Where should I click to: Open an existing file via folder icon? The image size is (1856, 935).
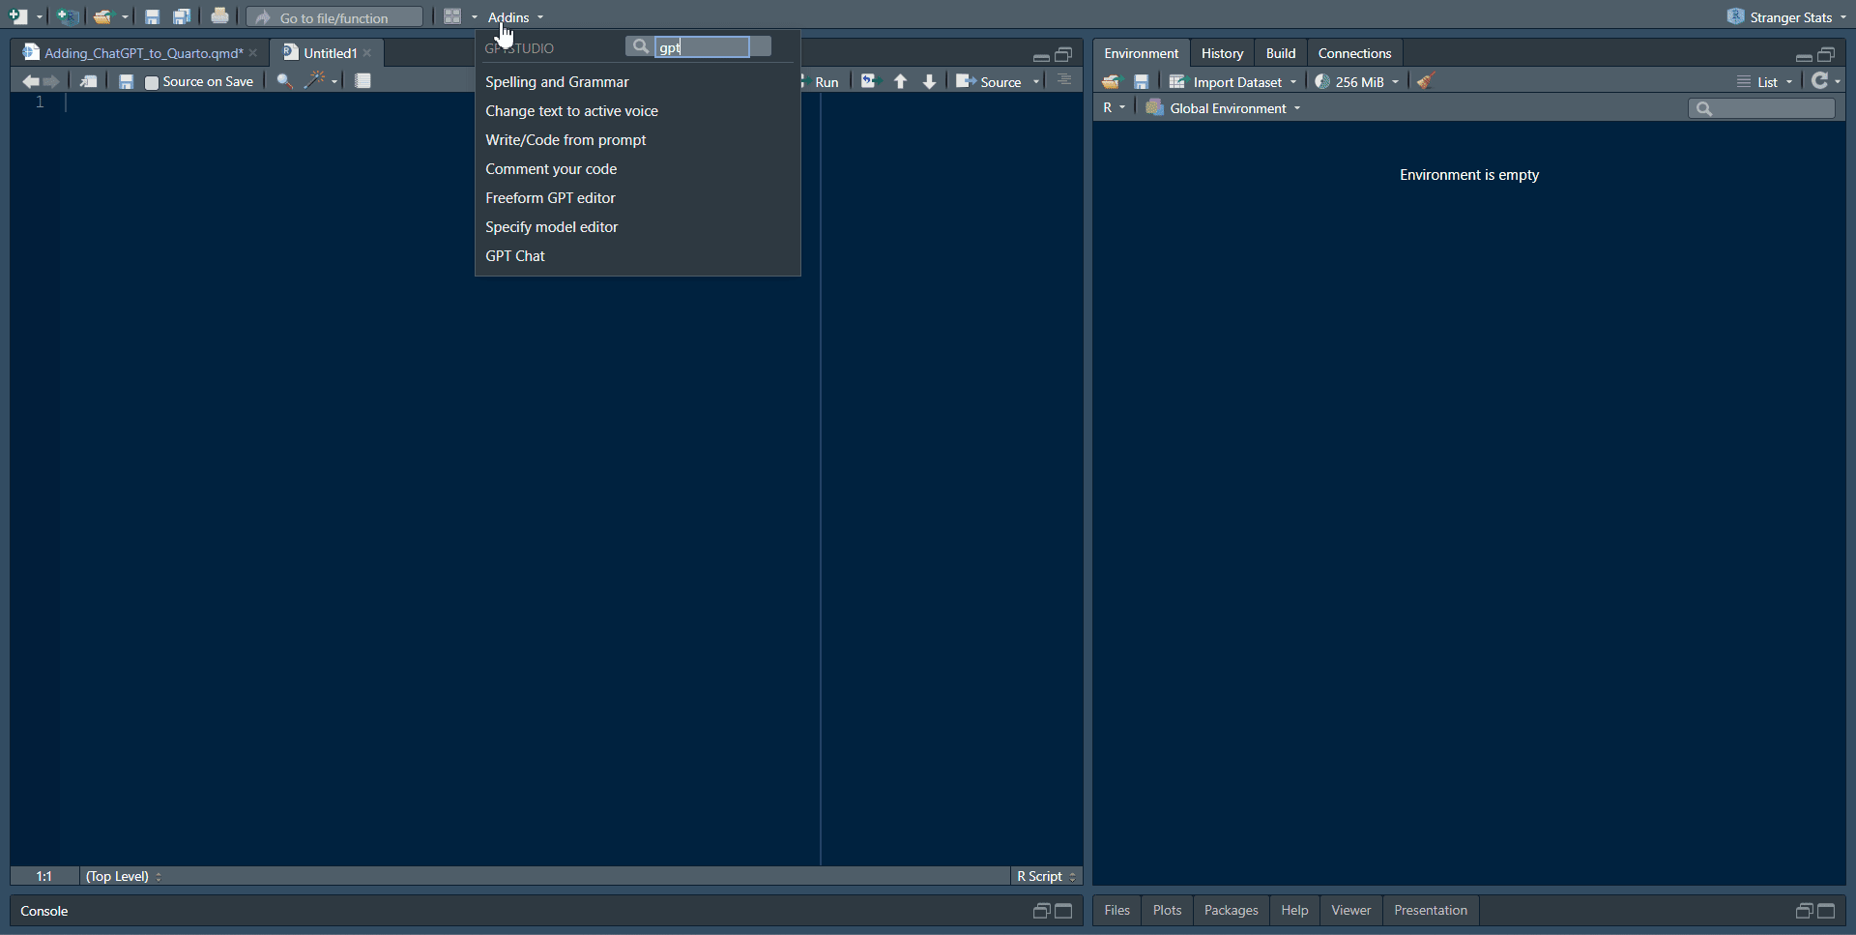[x=102, y=16]
